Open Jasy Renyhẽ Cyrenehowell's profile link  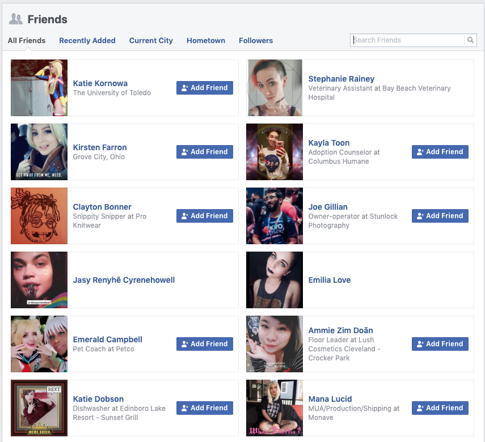coord(124,280)
